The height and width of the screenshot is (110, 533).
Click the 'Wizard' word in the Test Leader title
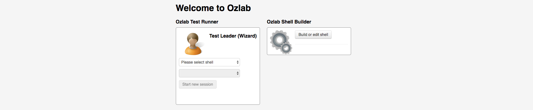pyautogui.click(x=247, y=36)
